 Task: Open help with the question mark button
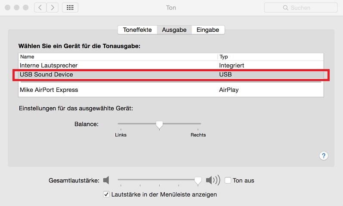[324, 156]
